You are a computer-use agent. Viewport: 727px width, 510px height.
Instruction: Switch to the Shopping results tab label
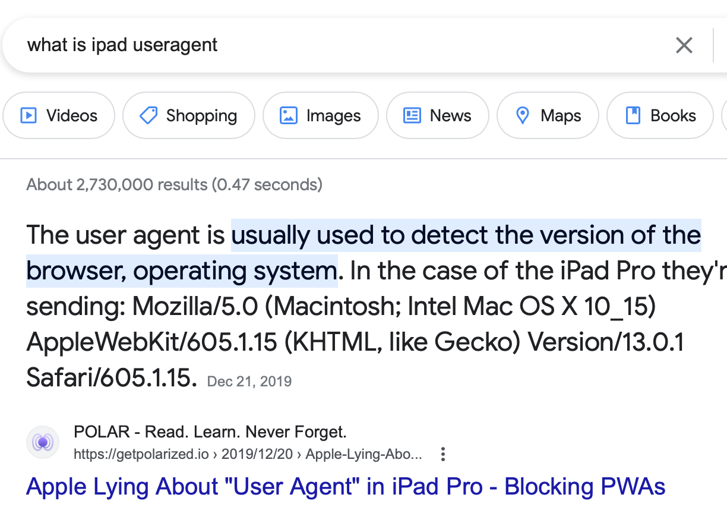201,115
